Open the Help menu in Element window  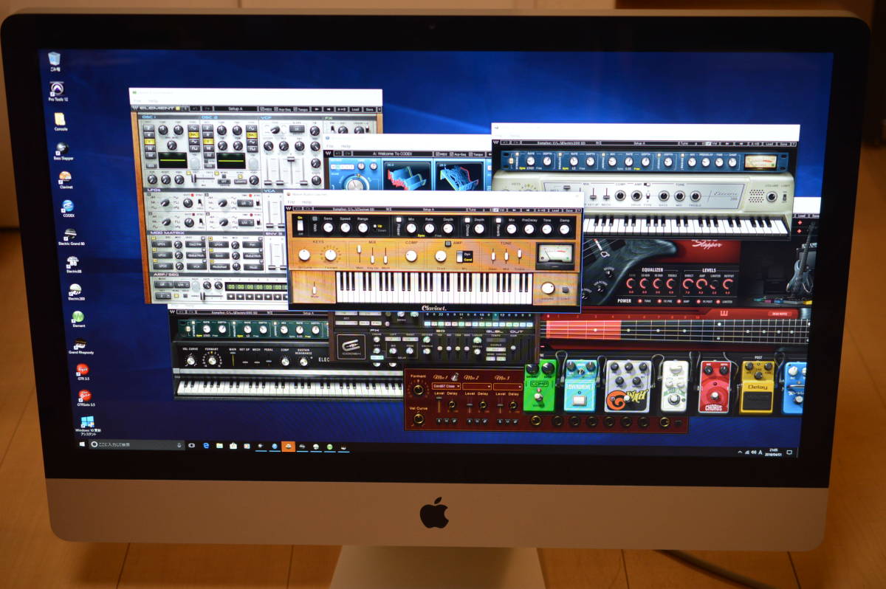pos(153,100)
